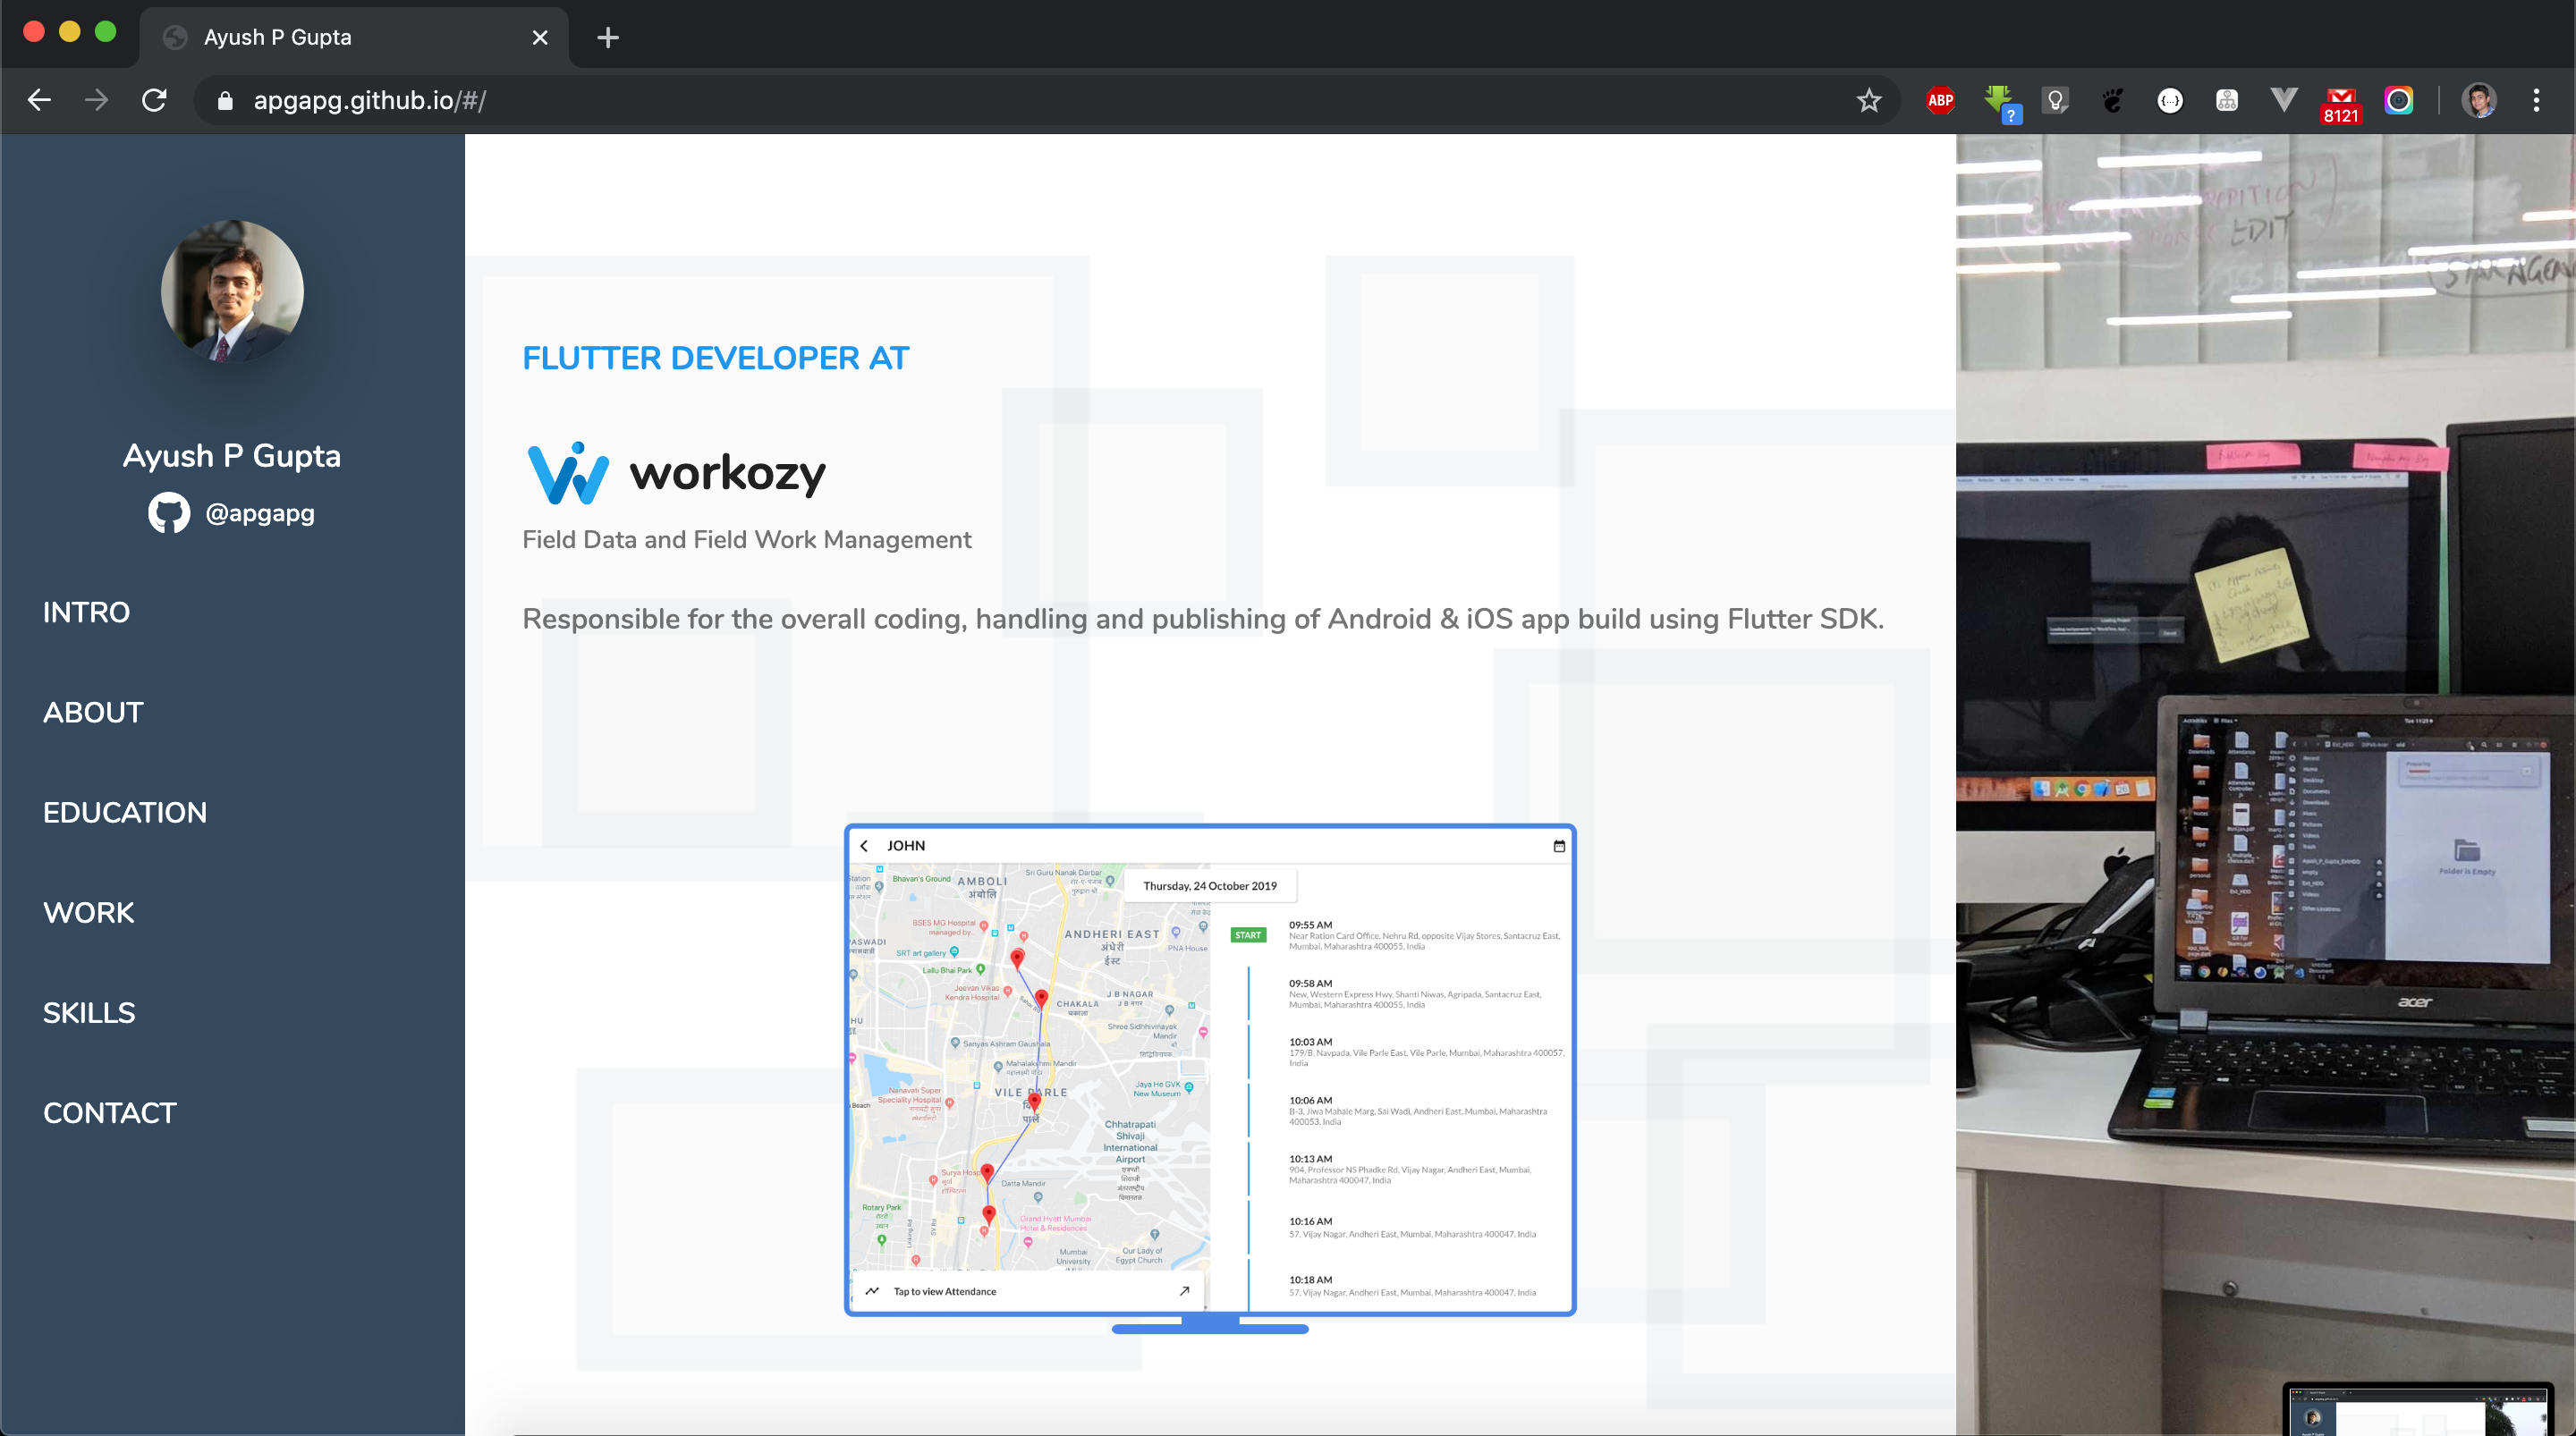Go back to previous page
This screenshot has width=2576, height=1436.
pyautogui.click(x=39, y=100)
